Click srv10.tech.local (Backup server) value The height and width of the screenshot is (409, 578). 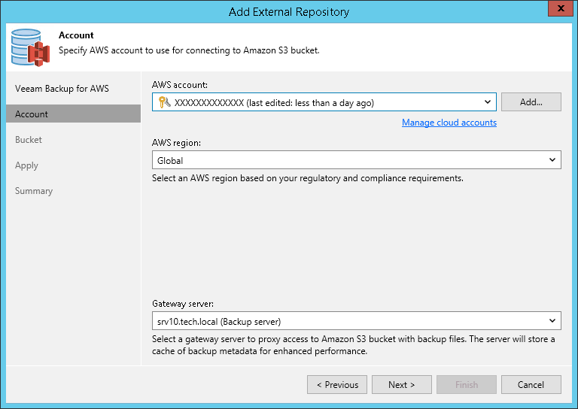click(x=219, y=322)
